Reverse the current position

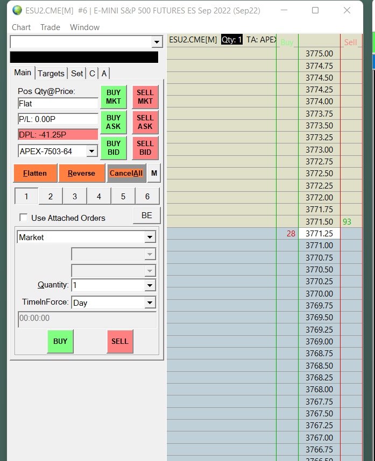(x=82, y=173)
